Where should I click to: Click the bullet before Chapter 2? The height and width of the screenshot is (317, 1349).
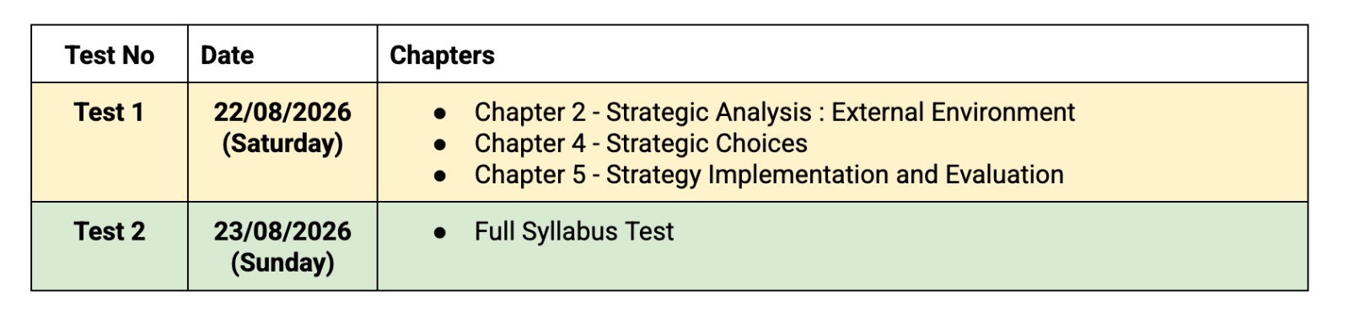[439, 113]
